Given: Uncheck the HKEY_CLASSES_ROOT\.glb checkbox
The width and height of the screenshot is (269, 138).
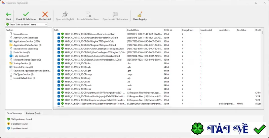Looking at the screenshot, I should (x=59, y=67).
